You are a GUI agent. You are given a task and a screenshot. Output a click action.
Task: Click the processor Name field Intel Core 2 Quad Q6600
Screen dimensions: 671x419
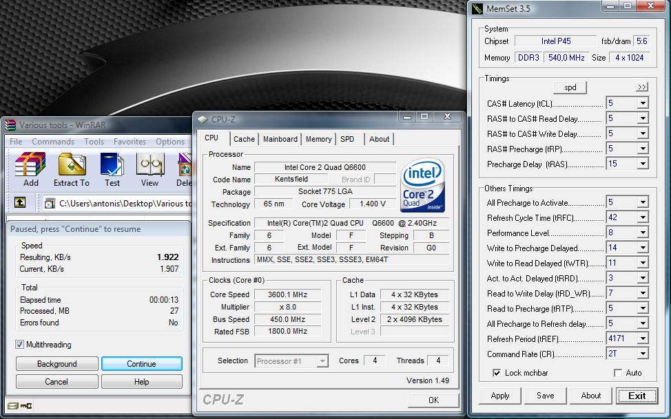pos(325,167)
